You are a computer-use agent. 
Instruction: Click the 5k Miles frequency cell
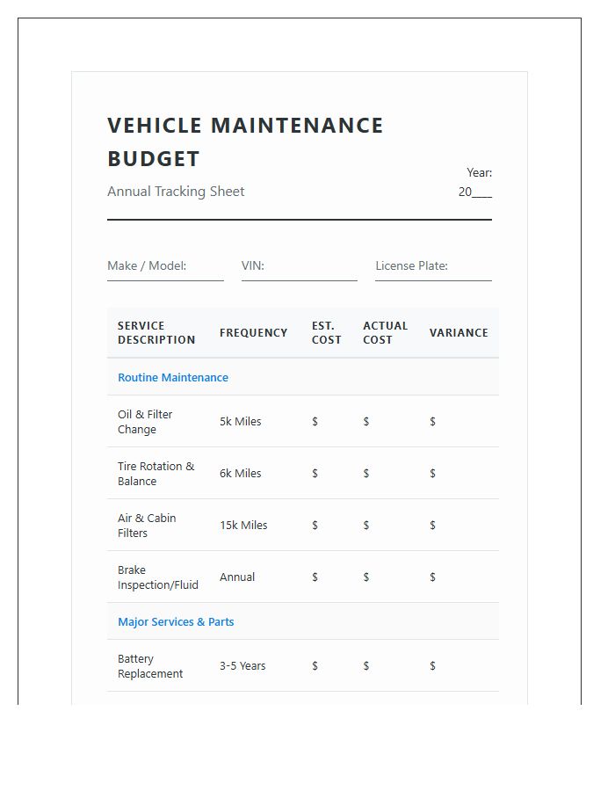(x=255, y=421)
